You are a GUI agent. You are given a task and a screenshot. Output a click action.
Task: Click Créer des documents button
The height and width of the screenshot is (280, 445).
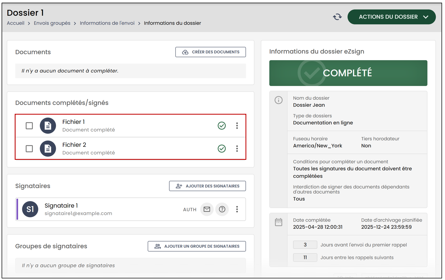(x=210, y=52)
